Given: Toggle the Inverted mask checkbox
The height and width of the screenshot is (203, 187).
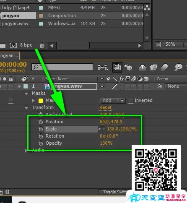Looking at the screenshot, I should [x=131, y=101].
